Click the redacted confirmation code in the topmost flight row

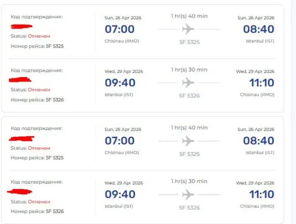click(22, 26)
